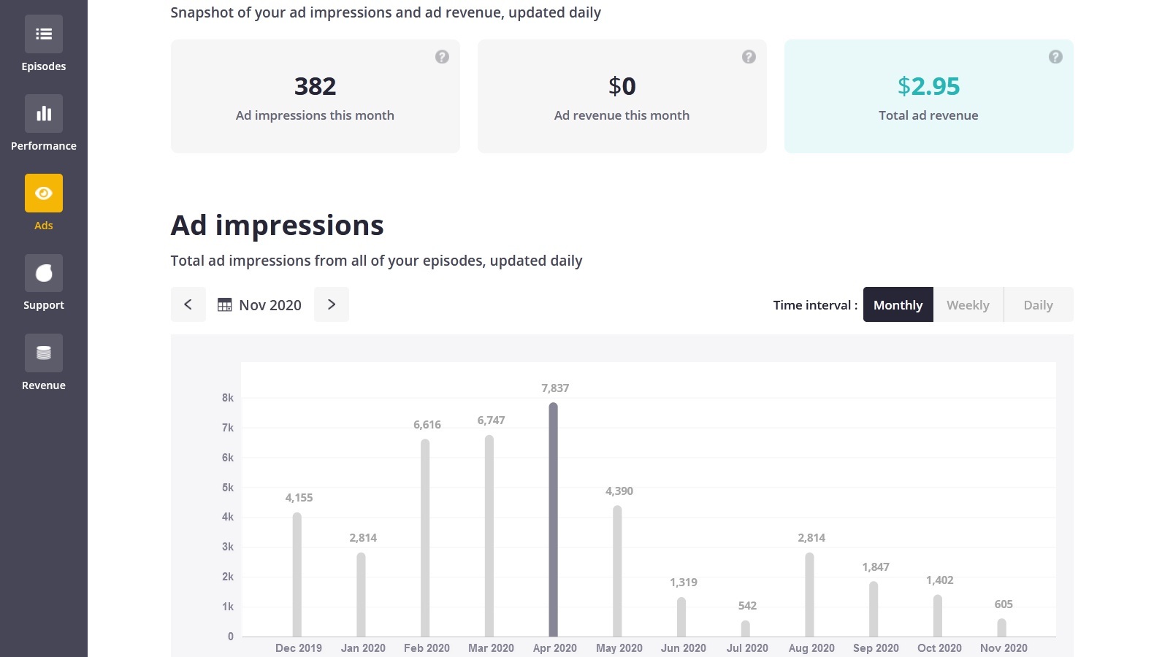Screen dimensions: 1154x657
Task: Click the Total ad revenue card
Action: click(x=928, y=96)
